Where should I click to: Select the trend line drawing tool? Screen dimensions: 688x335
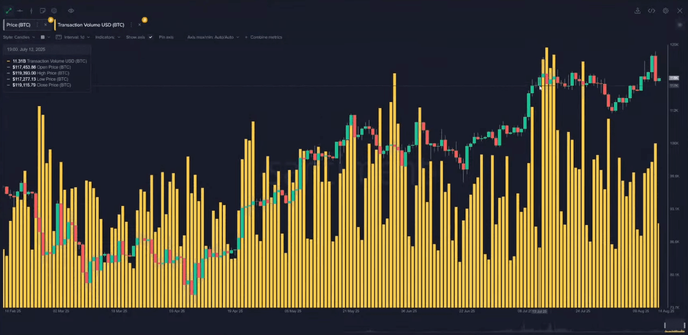pos(8,11)
